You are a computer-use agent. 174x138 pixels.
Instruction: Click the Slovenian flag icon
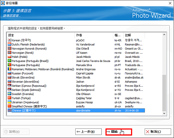click(x=10, y=81)
